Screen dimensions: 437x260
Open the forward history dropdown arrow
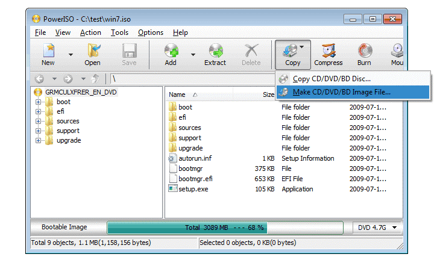pos(83,79)
